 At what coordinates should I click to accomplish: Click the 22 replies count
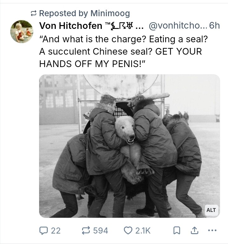(56, 230)
